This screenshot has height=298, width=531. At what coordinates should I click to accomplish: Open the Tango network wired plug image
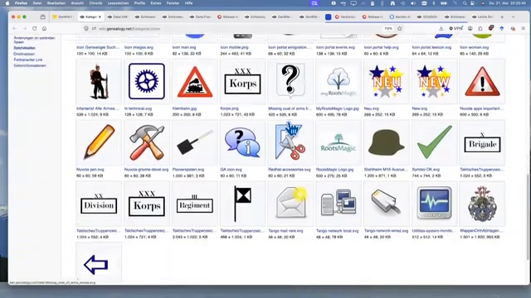click(387, 204)
